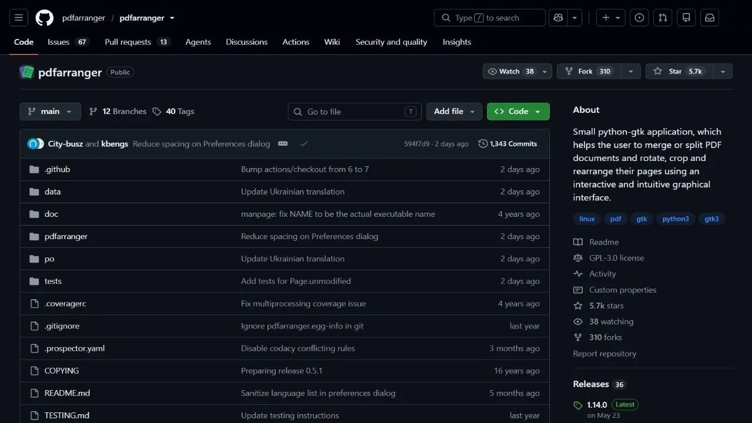Open the .prospector.yaml file
This screenshot has height=423, width=752.
point(75,348)
